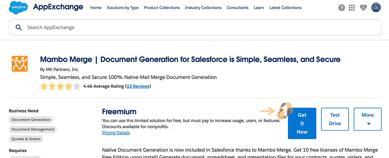Click the favorites heart icon
389x158 pixels.
tap(363, 8)
